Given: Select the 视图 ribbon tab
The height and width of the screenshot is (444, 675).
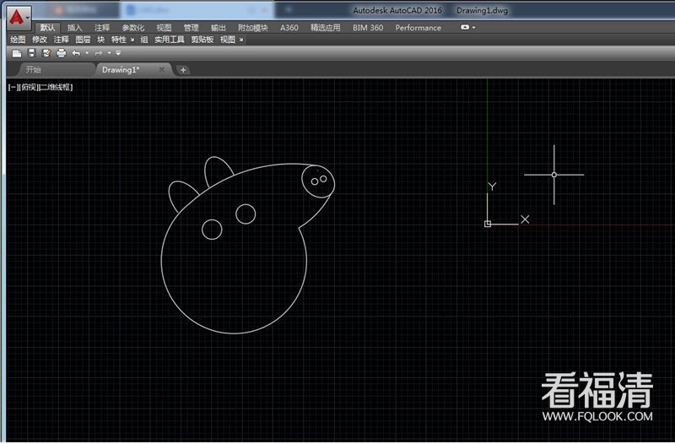Looking at the screenshot, I should click(x=164, y=28).
